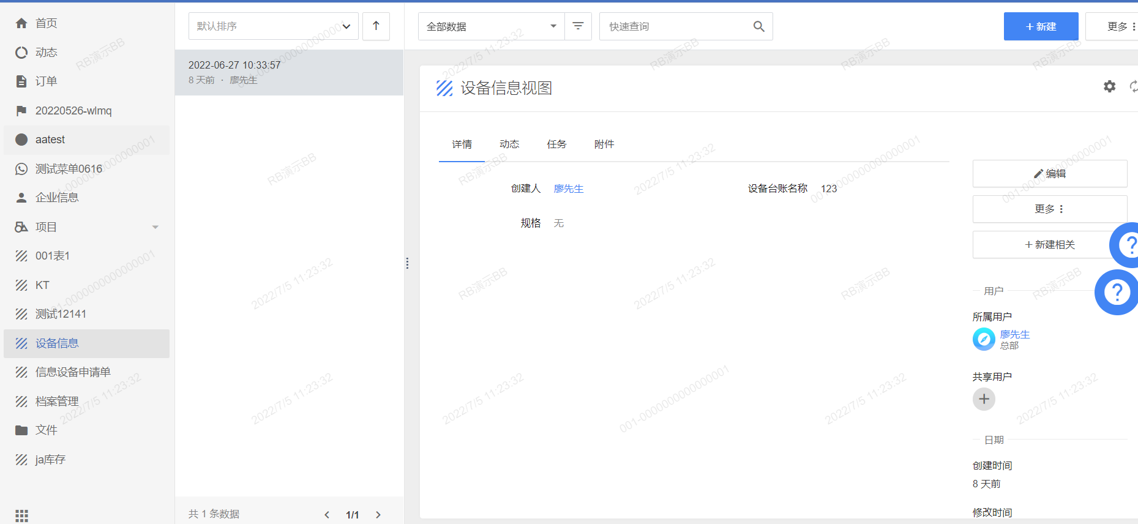Open the KT striped icon
This screenshot has height=524, width=1138.
tap(21, 285)
